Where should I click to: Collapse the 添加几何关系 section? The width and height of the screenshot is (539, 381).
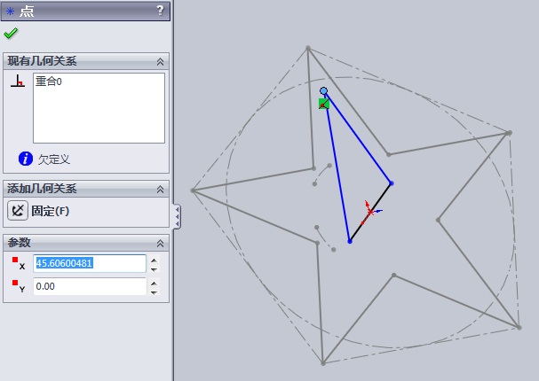160,189
